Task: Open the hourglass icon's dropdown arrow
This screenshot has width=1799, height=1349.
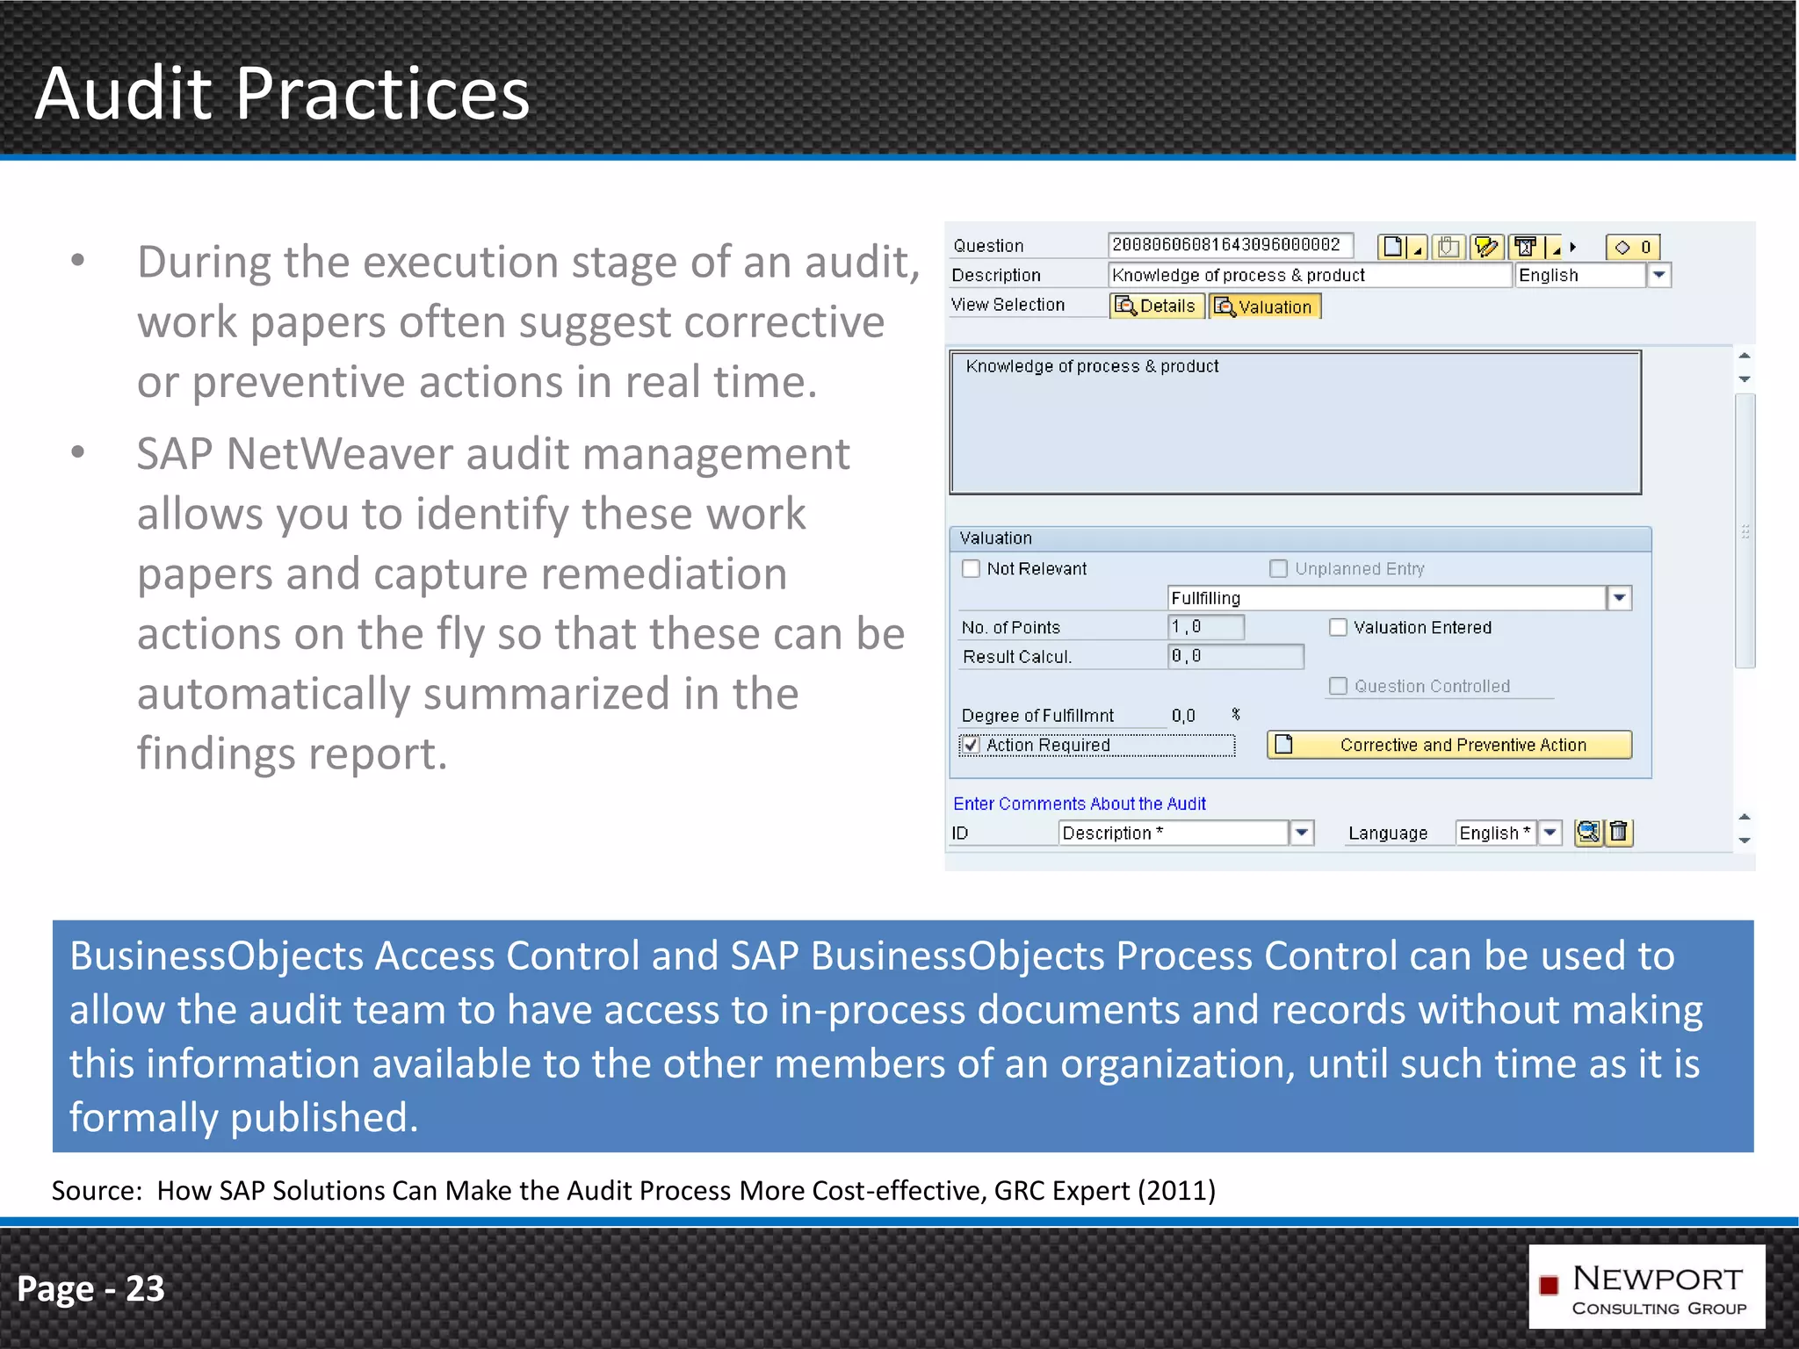Action: tap(1553, 247)
